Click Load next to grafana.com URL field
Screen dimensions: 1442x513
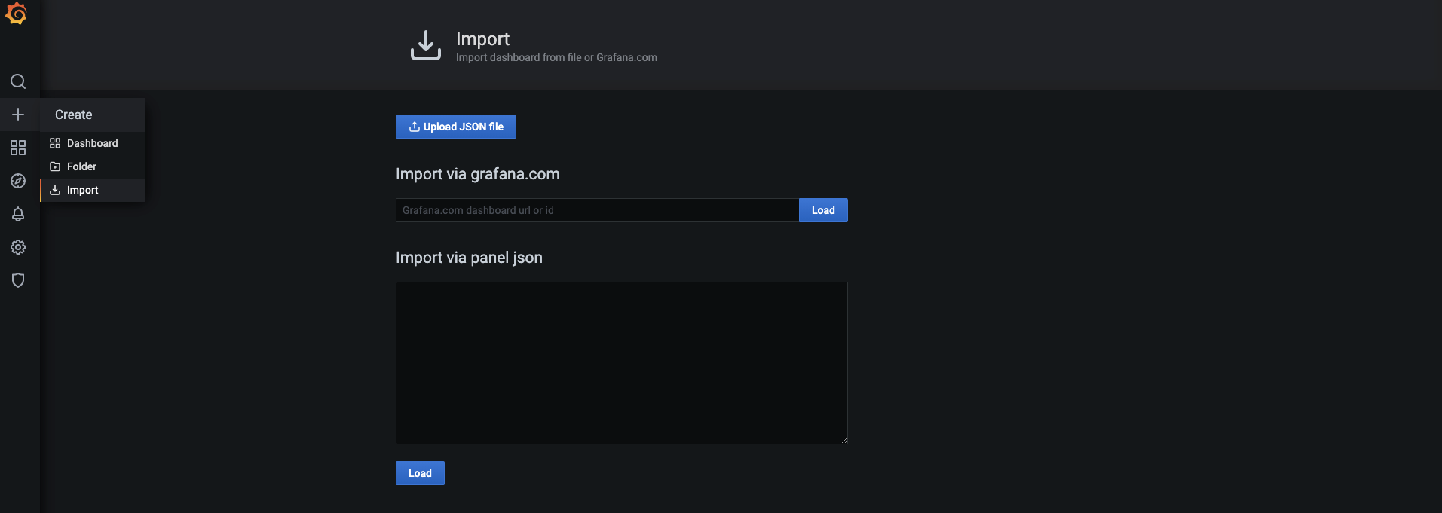tap(823, 210)
